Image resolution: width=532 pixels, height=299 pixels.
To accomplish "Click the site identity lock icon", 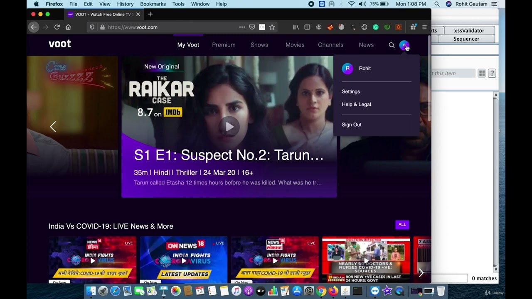I will tap(102, 27).
